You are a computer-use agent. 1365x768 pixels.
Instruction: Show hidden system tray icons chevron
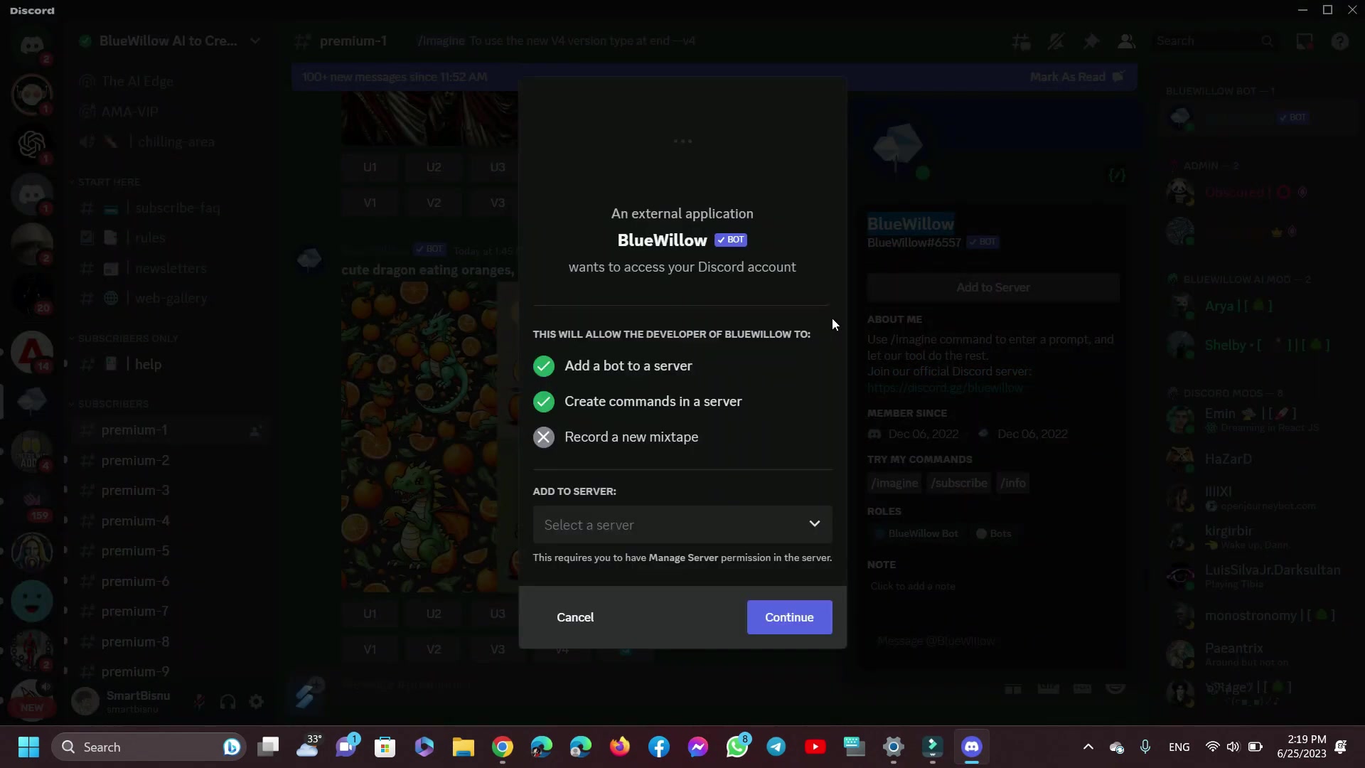point(1088,747)
